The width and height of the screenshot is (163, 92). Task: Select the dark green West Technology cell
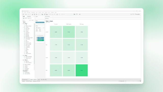(81, 70)
